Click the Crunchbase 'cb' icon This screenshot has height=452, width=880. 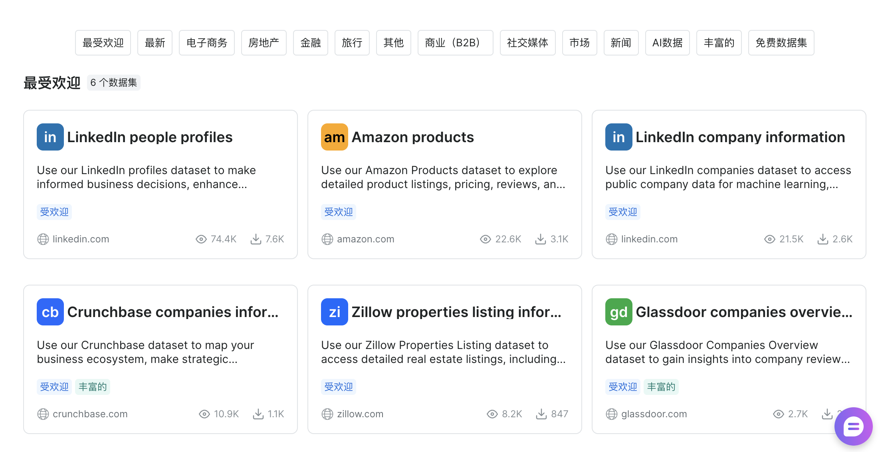point(50,312)
